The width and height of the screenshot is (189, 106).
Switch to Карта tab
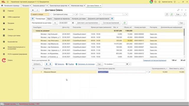pos(49,19)
